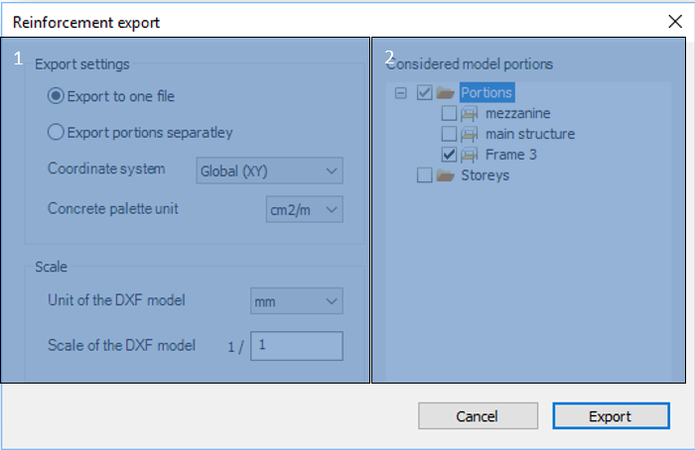Uncheck the Frame 3 checkbox
Screen dimensions: 695x450
(x=449, y=155)
